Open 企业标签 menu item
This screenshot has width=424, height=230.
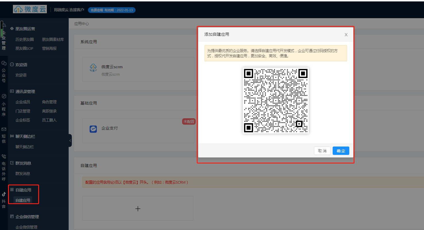click(x=23, y=120)
